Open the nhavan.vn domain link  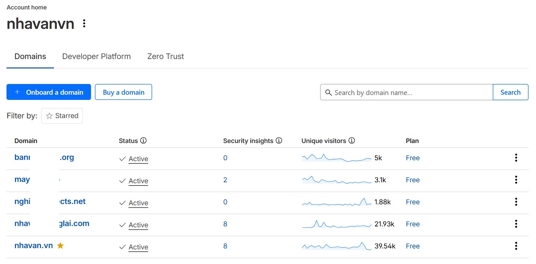coord(33,246)
